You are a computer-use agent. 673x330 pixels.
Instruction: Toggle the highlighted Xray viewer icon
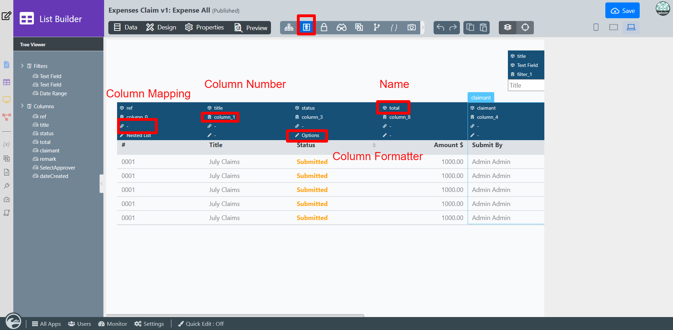306,27
